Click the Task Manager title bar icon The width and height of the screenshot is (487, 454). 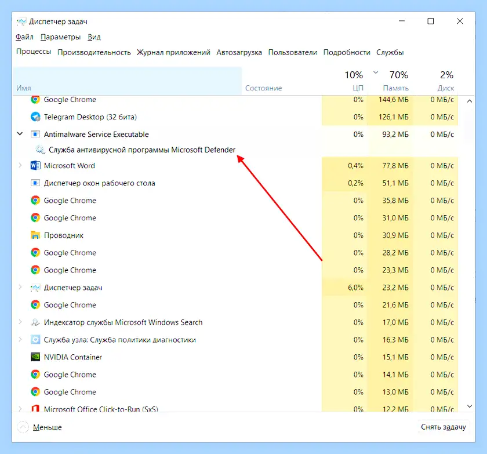21,21
